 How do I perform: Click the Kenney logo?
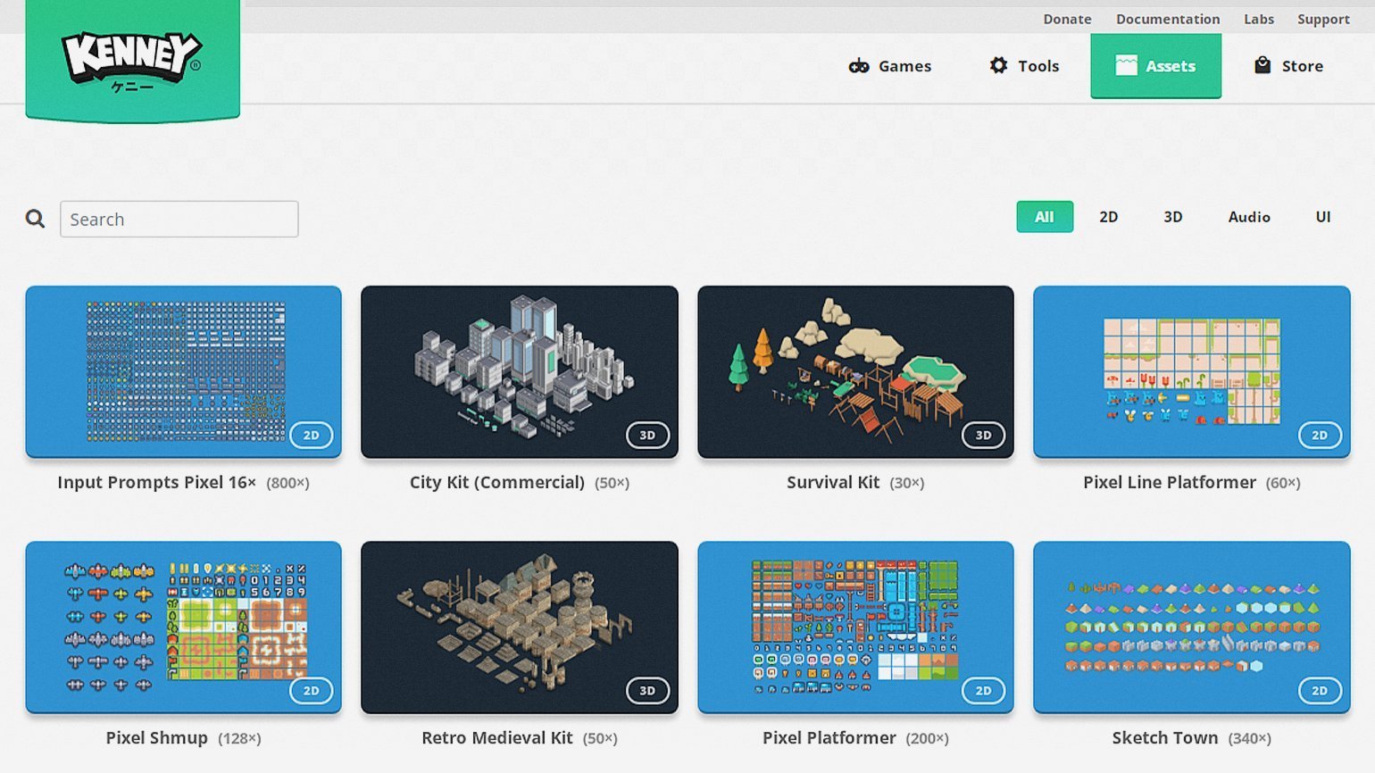point(132,60)
